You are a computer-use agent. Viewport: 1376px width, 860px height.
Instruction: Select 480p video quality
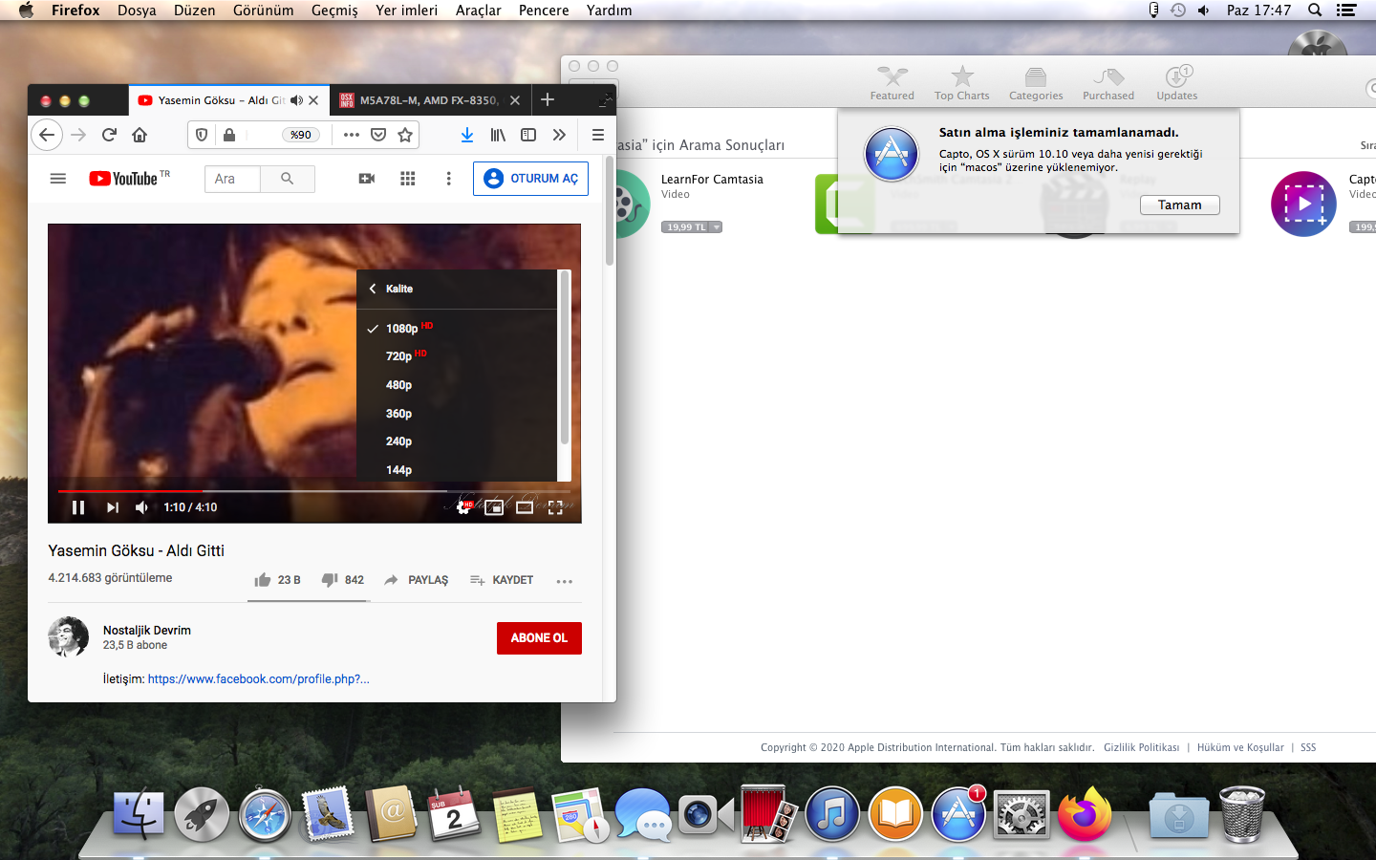pyautogui.click(x=399, y=385)
